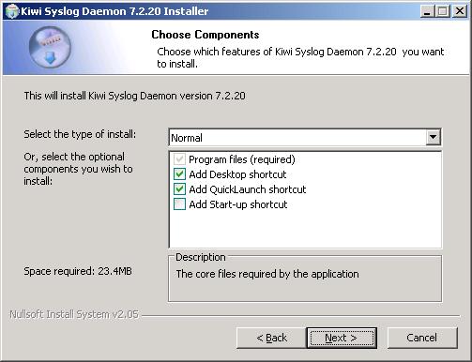Click the 'Space required: 23.4MB' text

(78, 271)
